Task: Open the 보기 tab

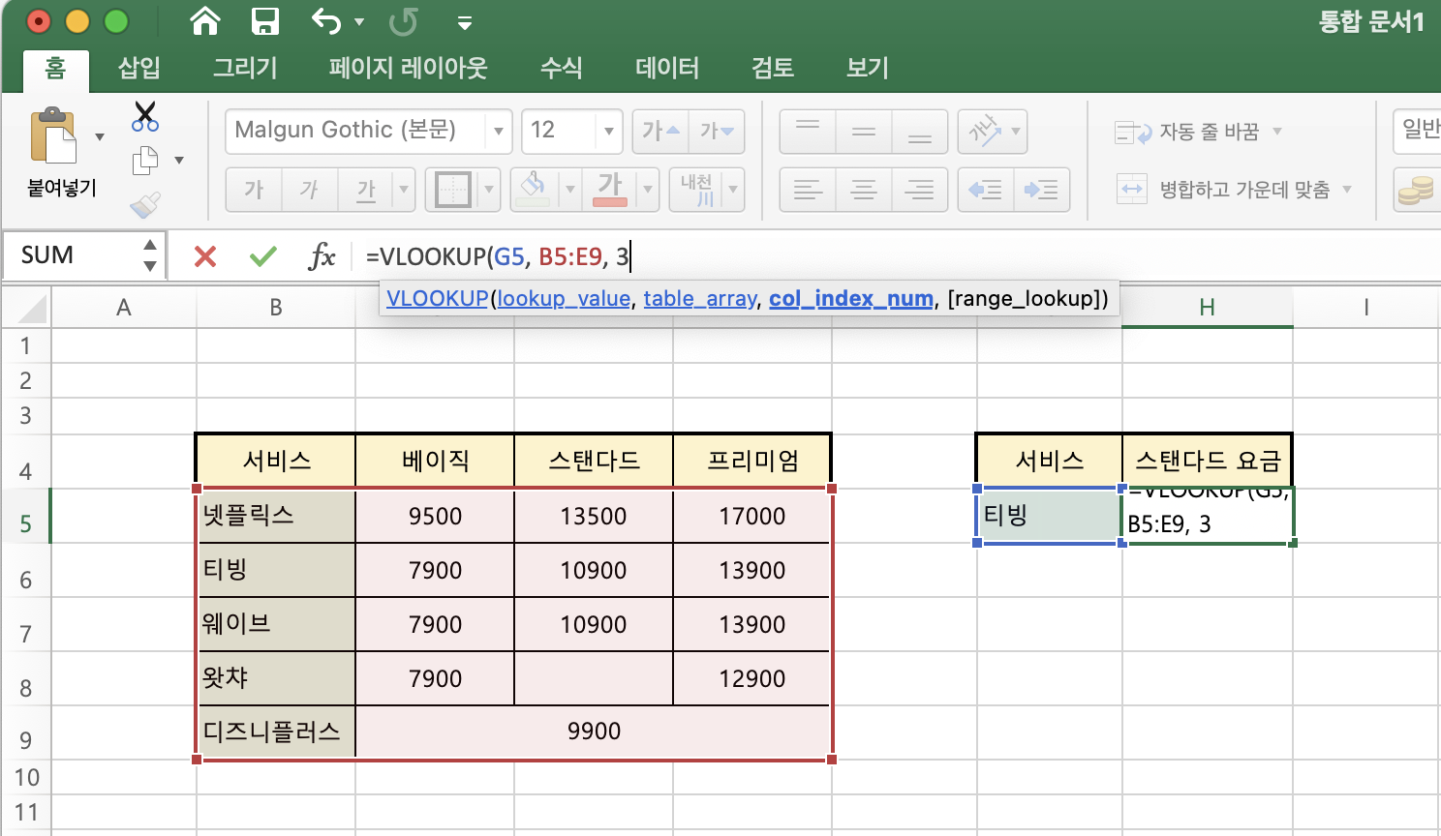Action: point(867,68)
